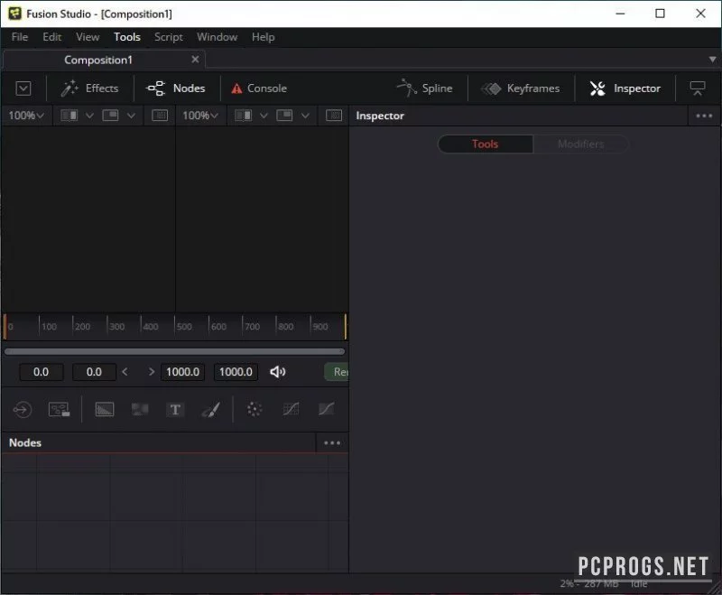Image resolution: width=722 pixels, height=595 pixels.
Task: Toggle the Keyframes editor panel
Action: point(521,88)
